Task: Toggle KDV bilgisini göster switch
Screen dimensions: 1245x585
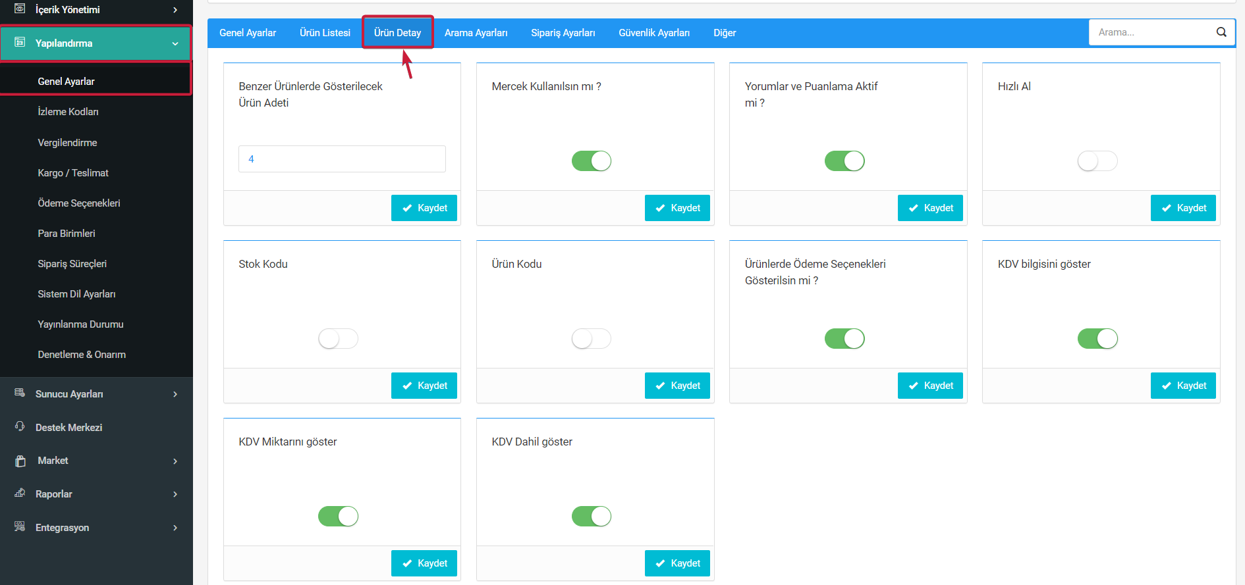Action: [x=1097, y=338]
